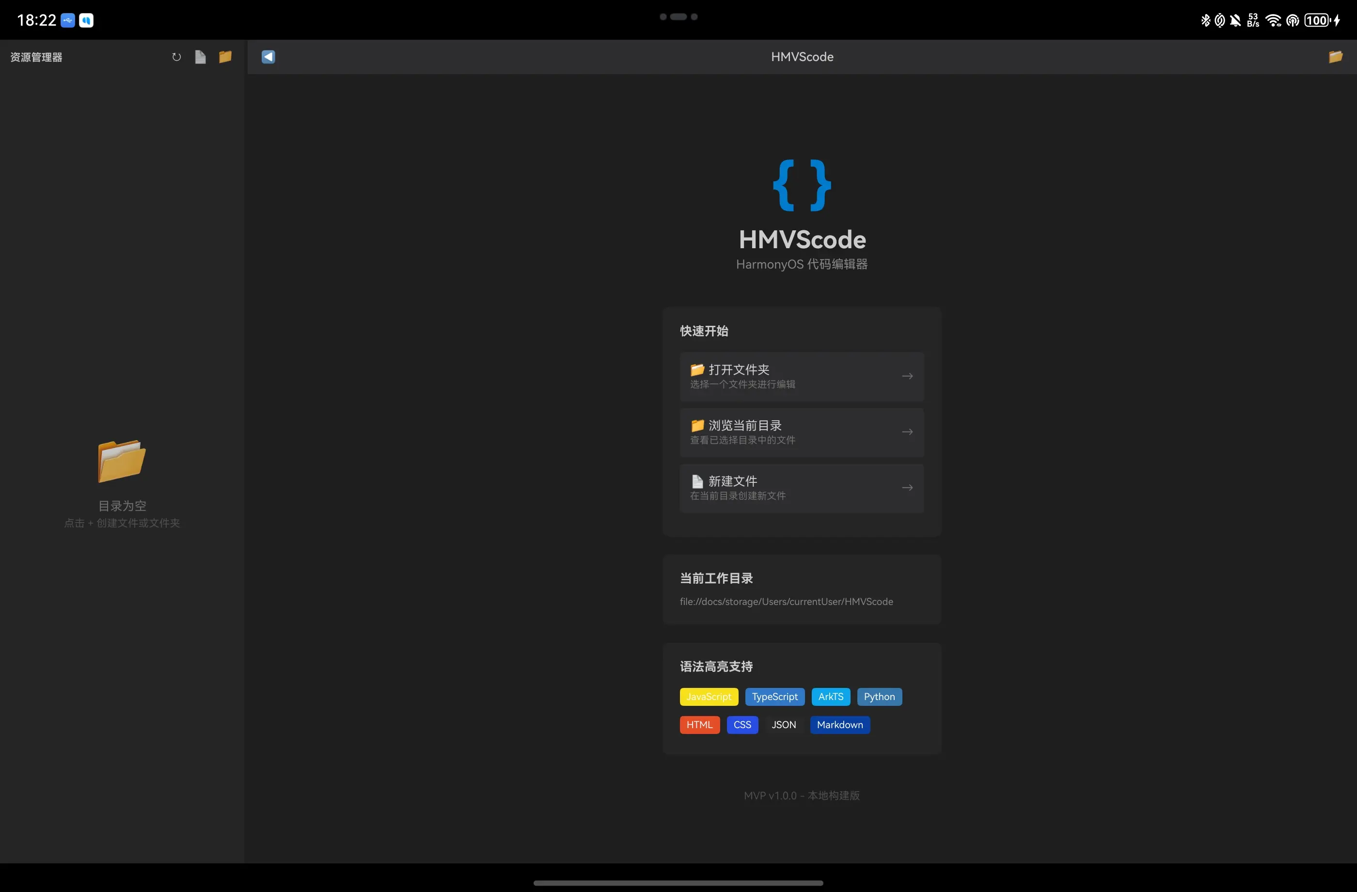
Task: Click the blue curly braces logo
Action: 802,185
